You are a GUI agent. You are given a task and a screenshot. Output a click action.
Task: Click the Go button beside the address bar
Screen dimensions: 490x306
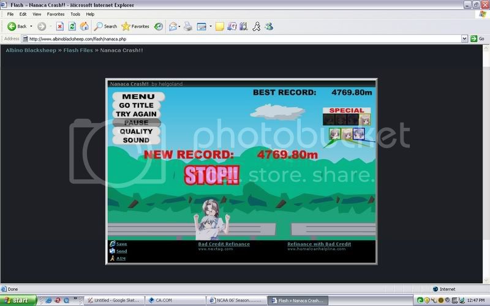478,39
